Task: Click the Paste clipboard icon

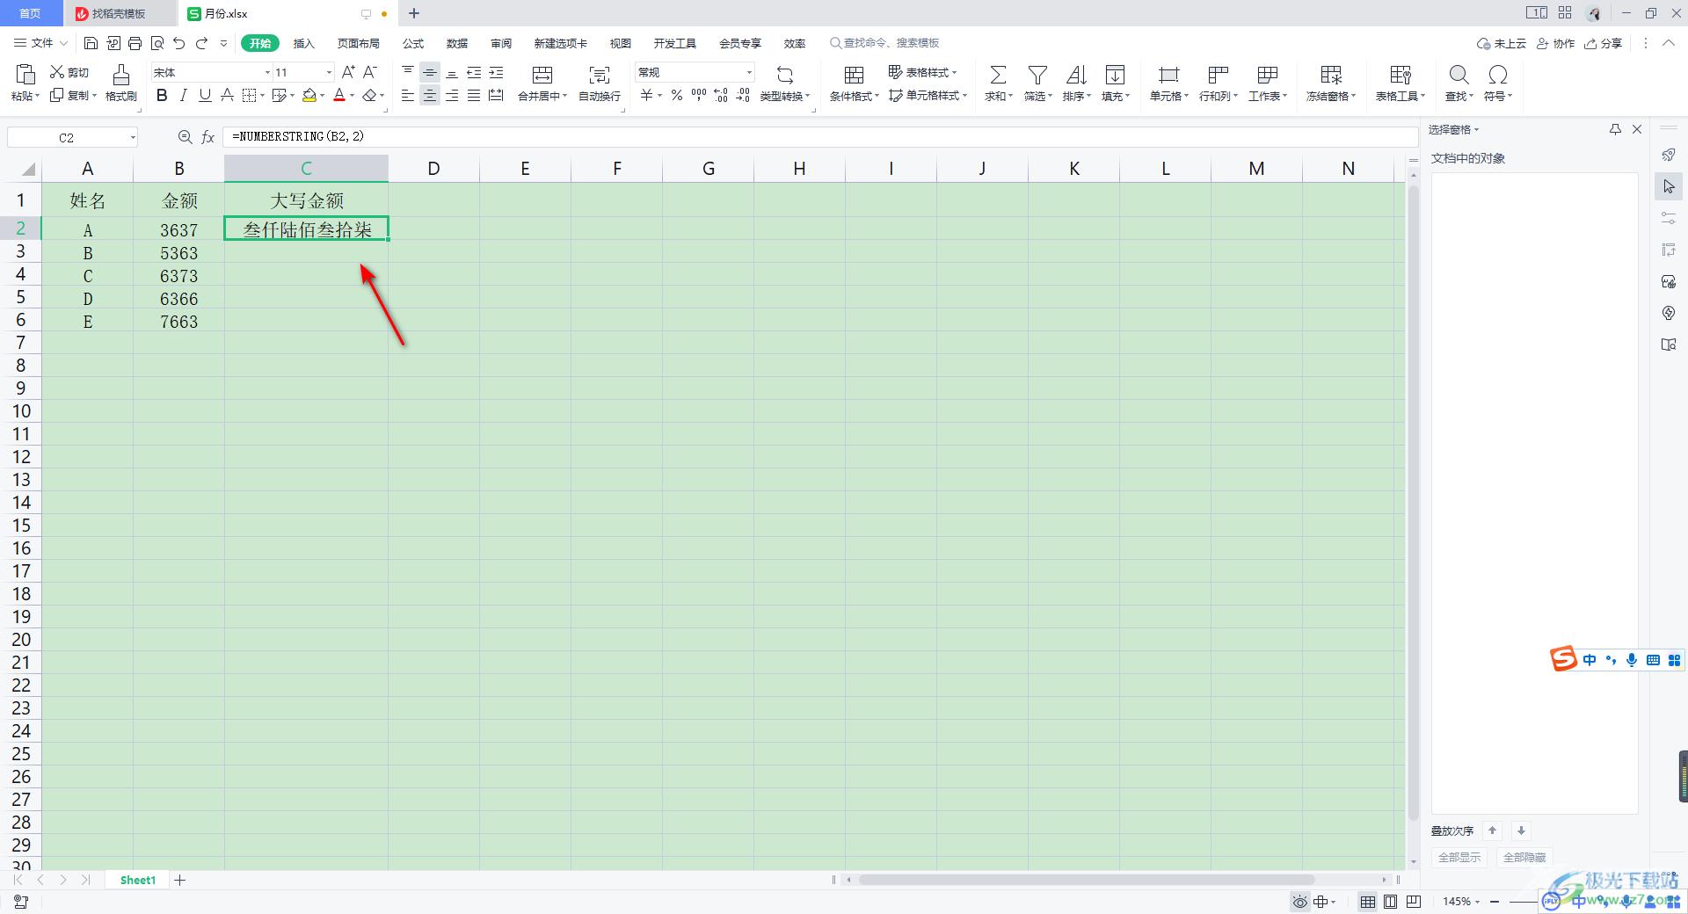Action: coord(25,75)
